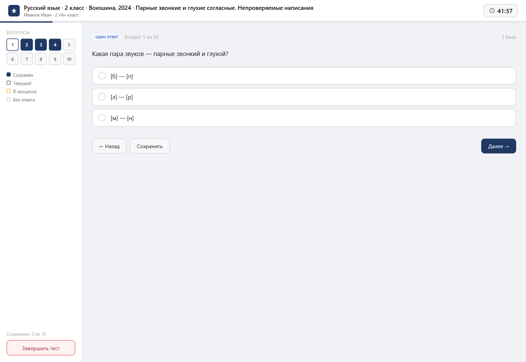This screenshot has width=526, height=362.
Task: Go to question 2
Action: [x=27, y=45]
